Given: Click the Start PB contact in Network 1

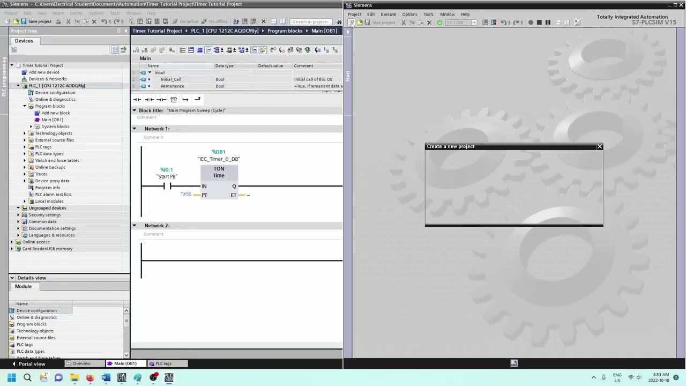Looking at the screenshot, I should 167,186.
